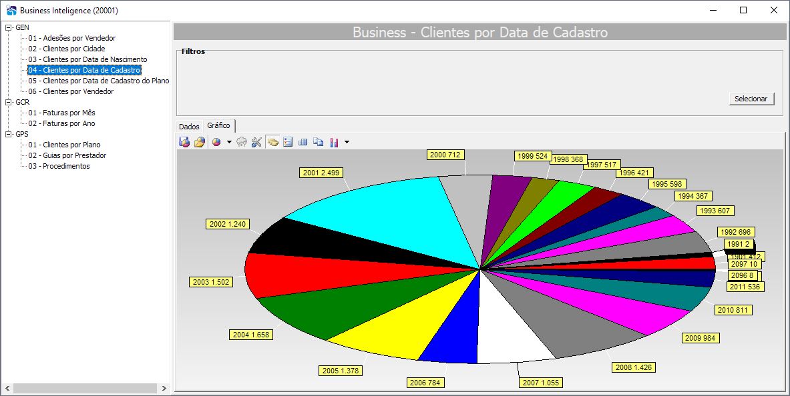
Task: Click the '2008 1.426' chart label
Action: tap(634, 367)
